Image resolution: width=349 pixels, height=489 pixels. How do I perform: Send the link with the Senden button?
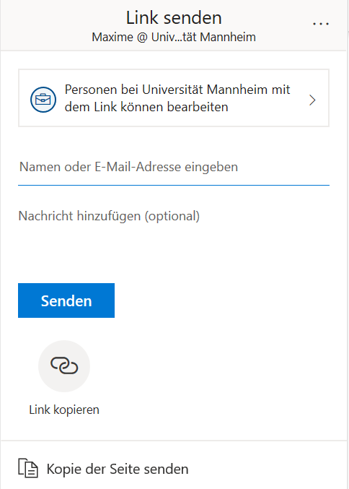(66, 300)
